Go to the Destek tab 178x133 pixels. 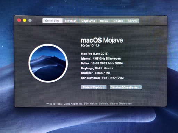point(118,21)
